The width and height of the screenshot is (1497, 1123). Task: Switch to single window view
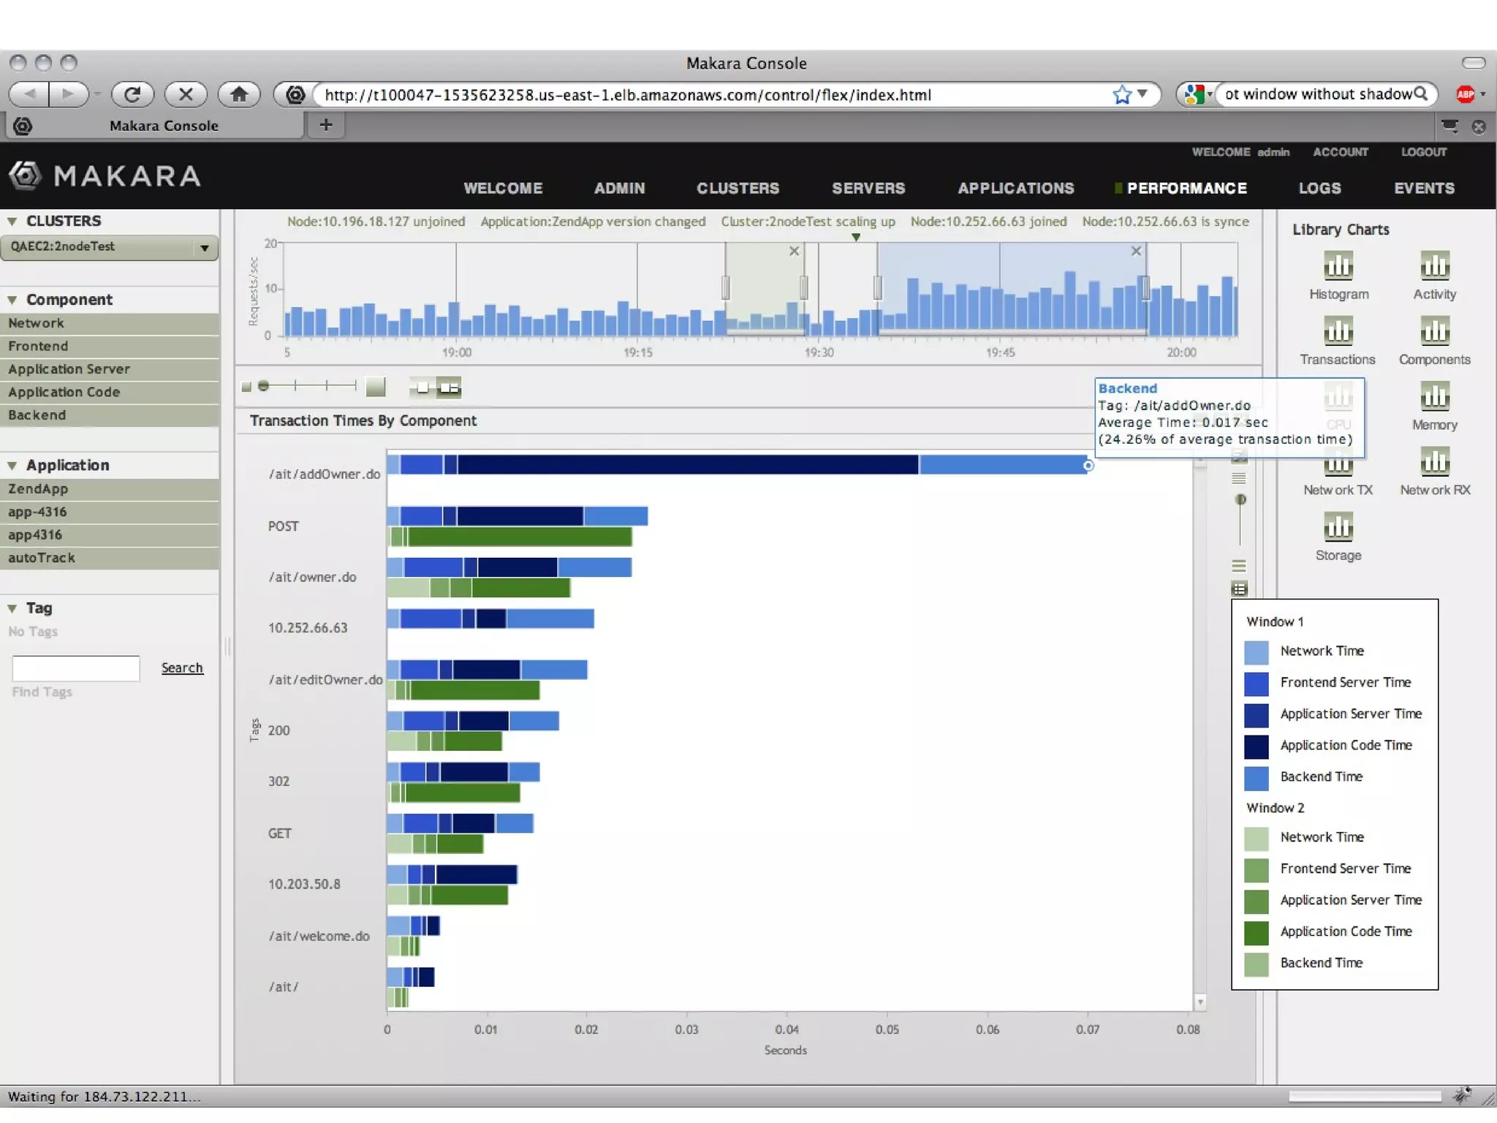coord(422,387)
